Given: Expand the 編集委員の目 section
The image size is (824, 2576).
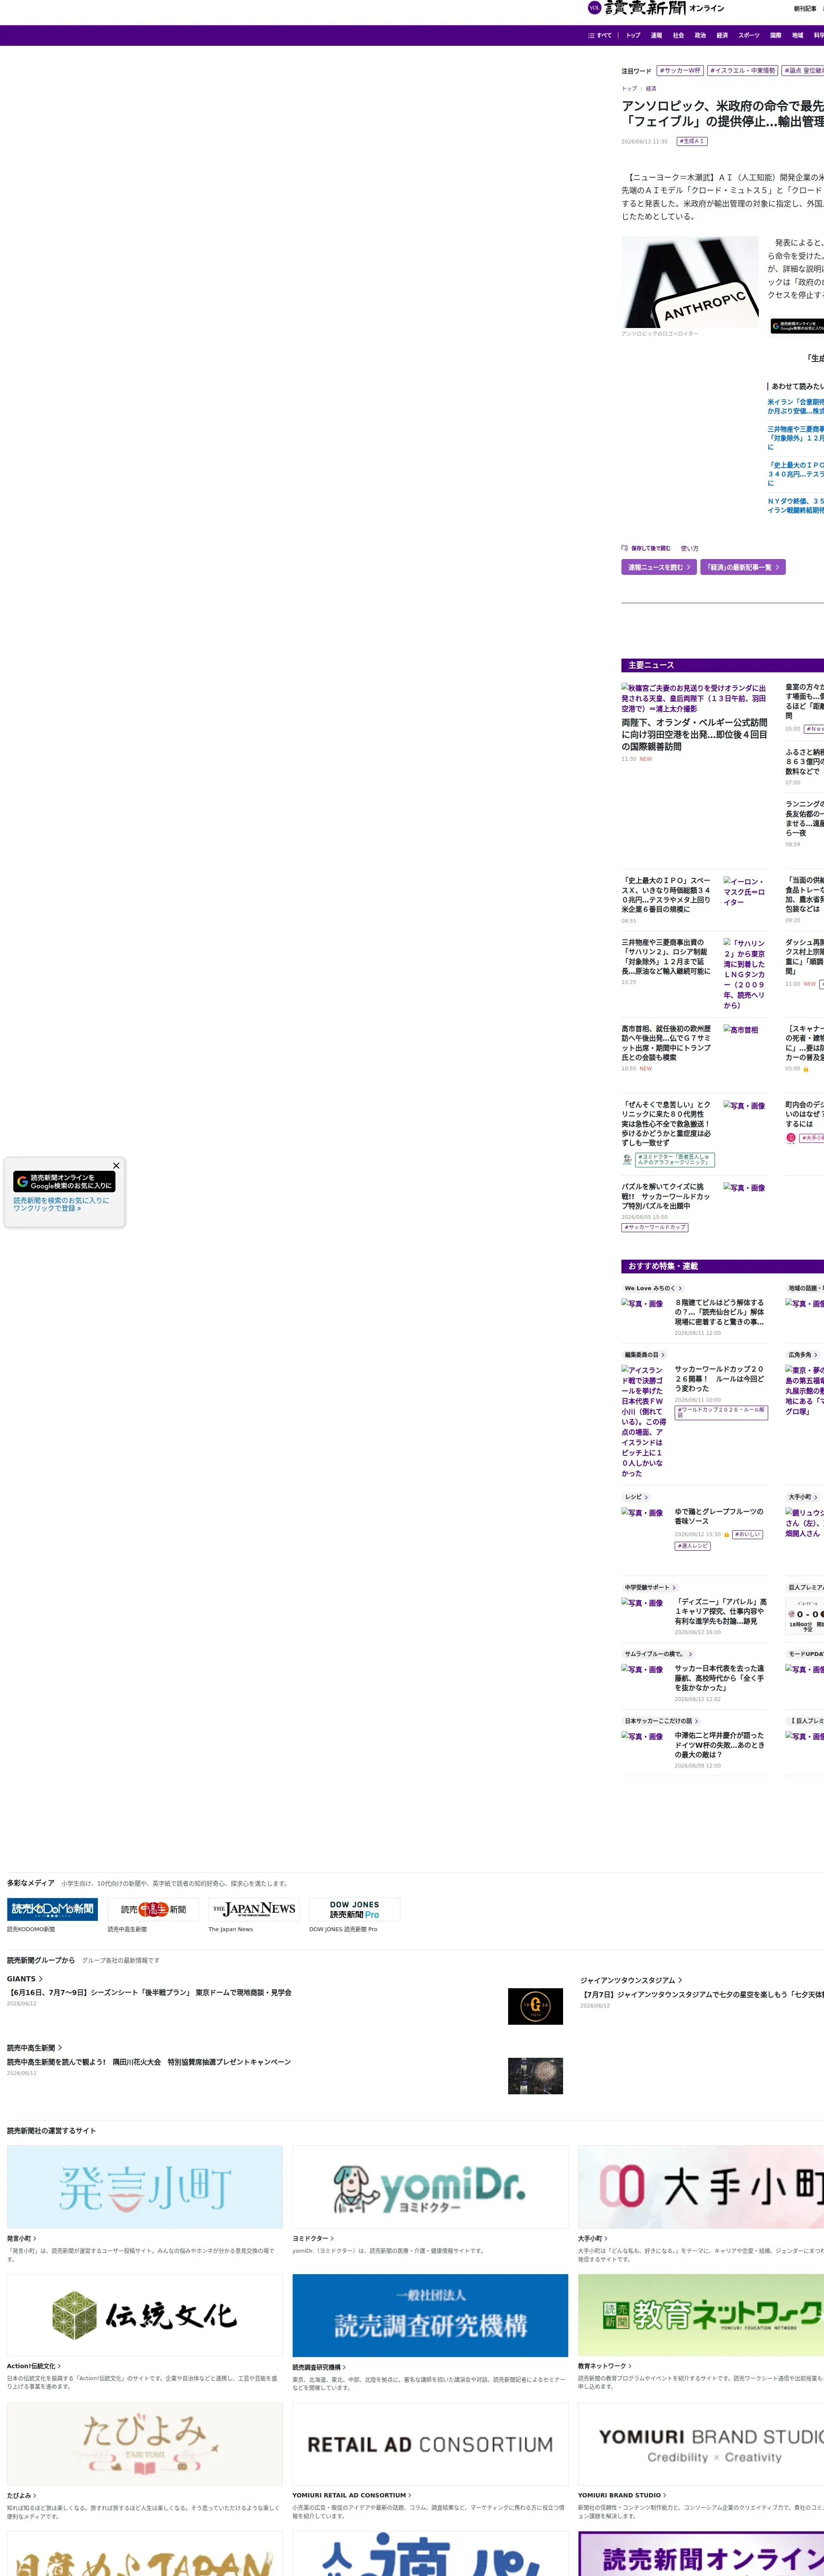Looking at the screenshot, I should 644,1355.
